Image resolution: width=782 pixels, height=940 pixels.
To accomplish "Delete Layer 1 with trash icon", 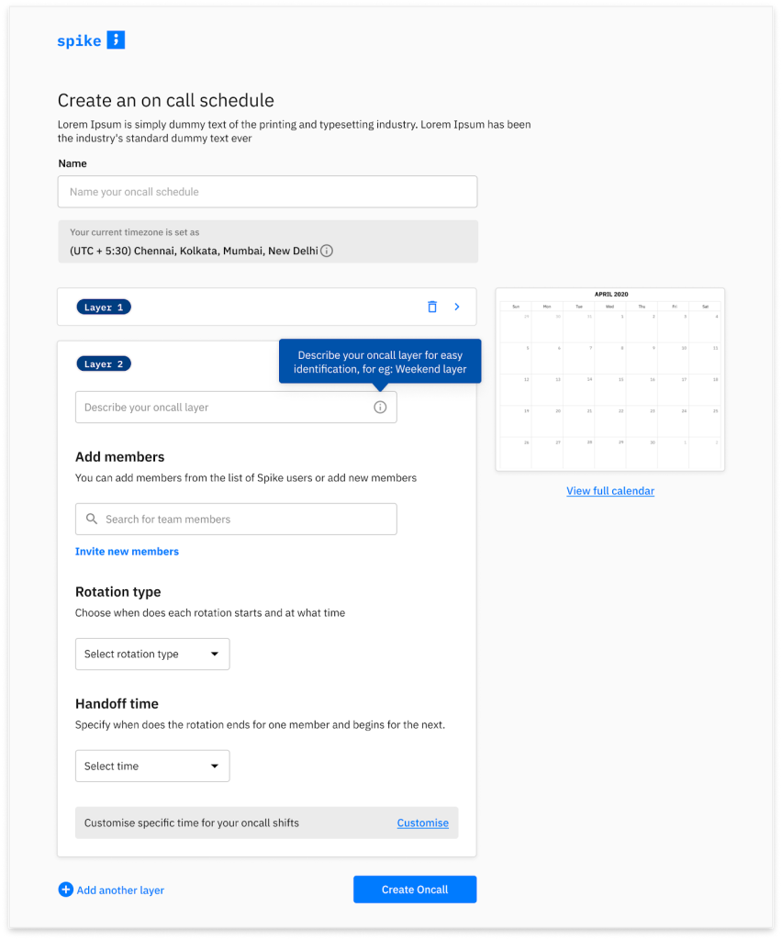I will coord(432,307).
